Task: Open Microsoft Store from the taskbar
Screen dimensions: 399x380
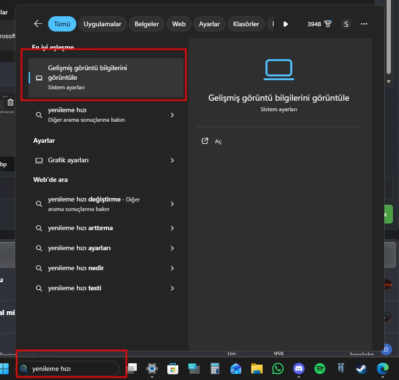Action: (x=173, y=369)
